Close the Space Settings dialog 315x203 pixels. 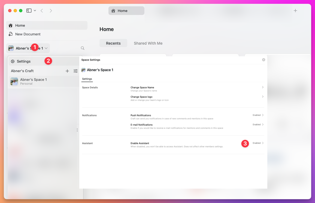pyautogui.click(x=263, y=60)
